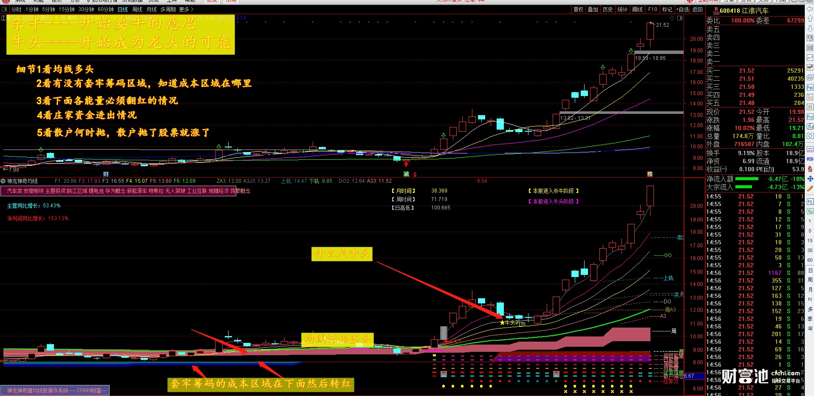Select 日 daily period in right sidebar

pos(810,270)
